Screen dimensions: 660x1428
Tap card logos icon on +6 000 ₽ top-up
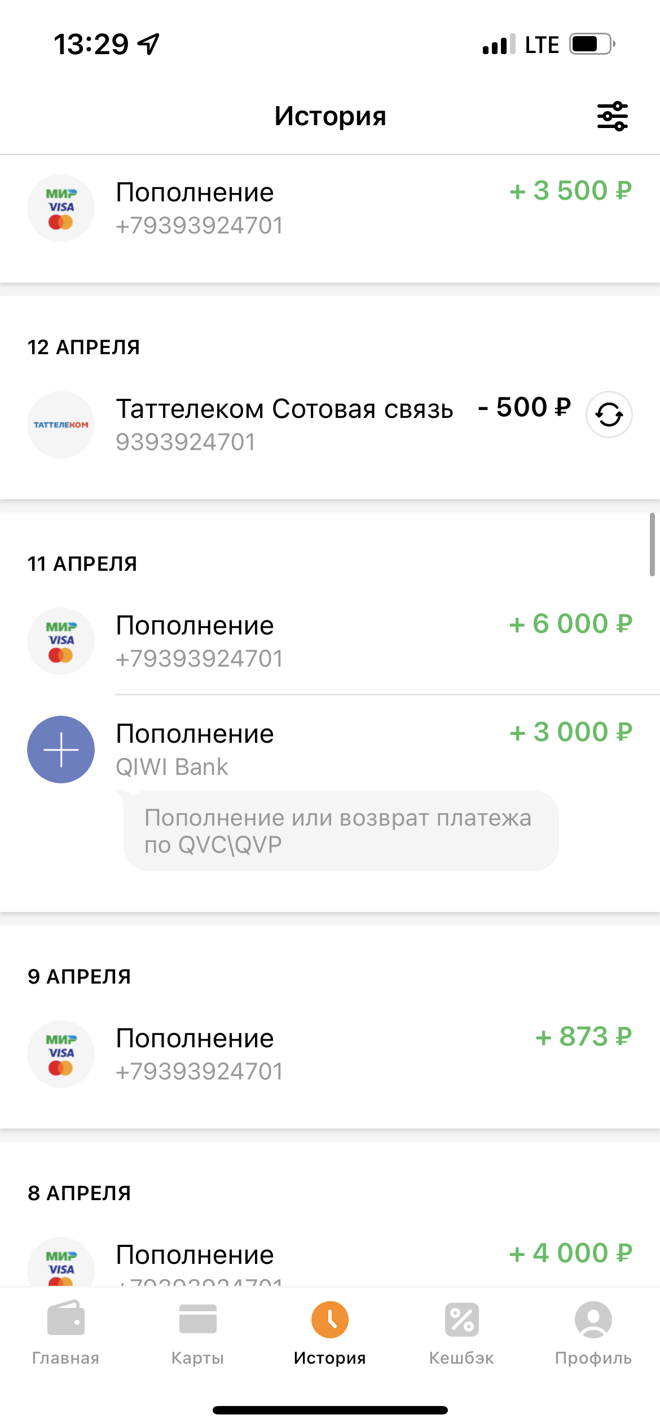point(61,641)
